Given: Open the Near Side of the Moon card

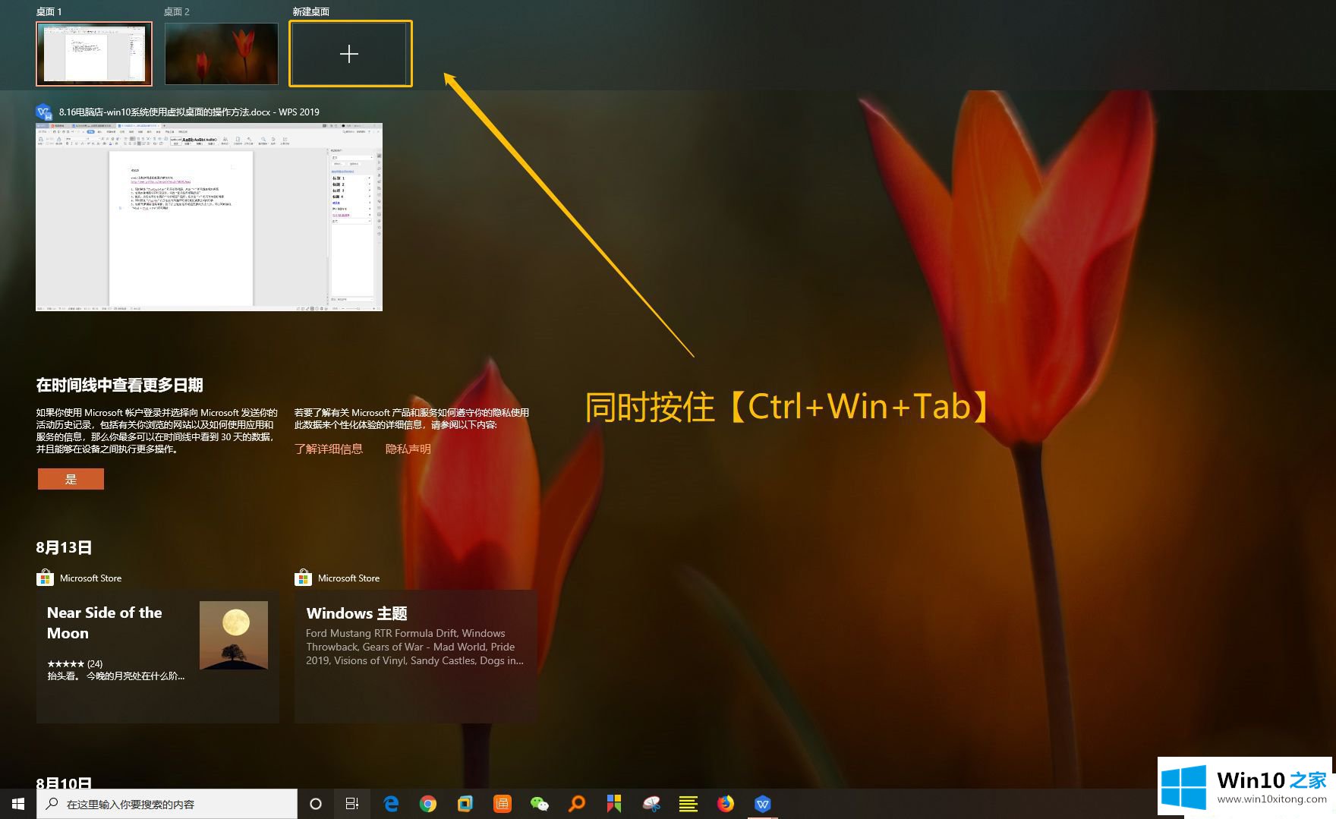Looking at the screenshot, I should pyautogui.click(x=157, y=656).
